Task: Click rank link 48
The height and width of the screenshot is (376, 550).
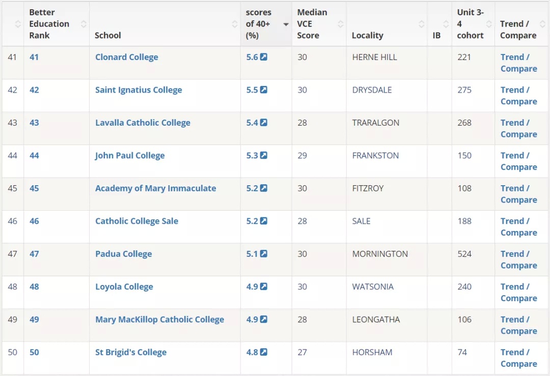Action: pos(34,286)
